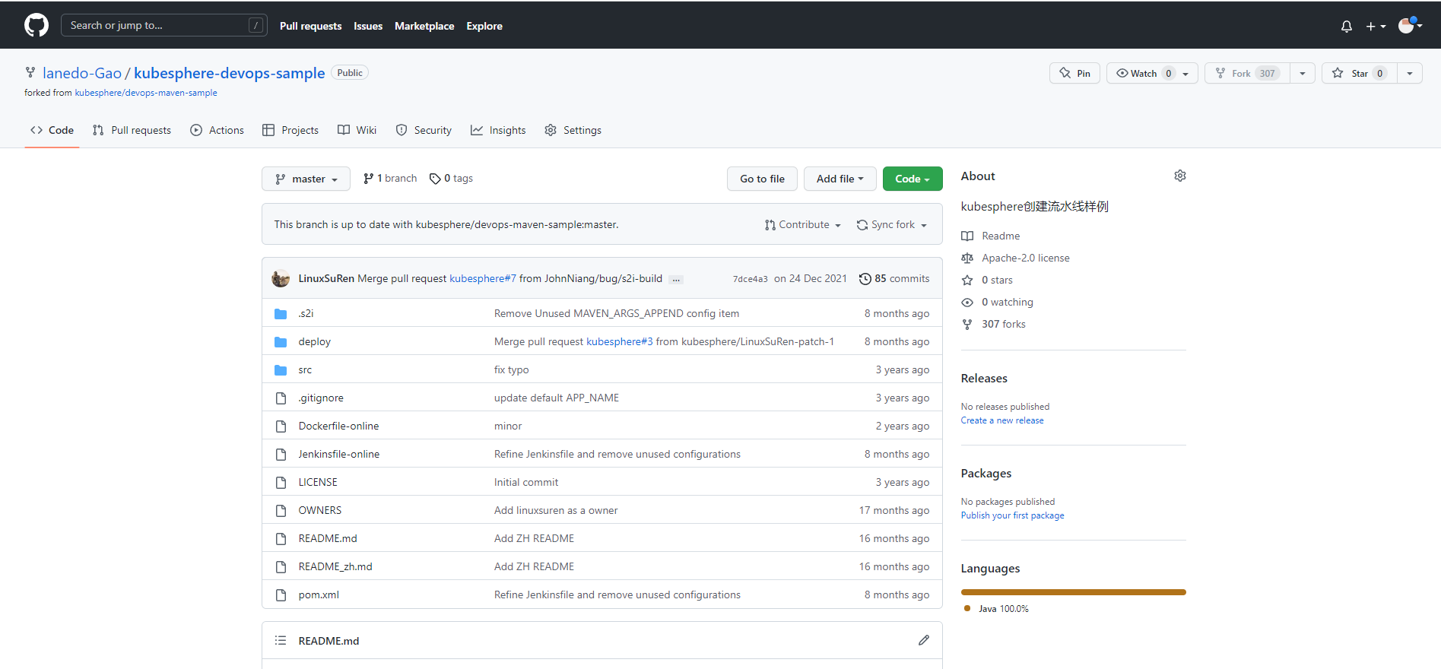Open the Jenkinsfile-online file
This screenshot has height=669, width=1441.
click(339, 454)
